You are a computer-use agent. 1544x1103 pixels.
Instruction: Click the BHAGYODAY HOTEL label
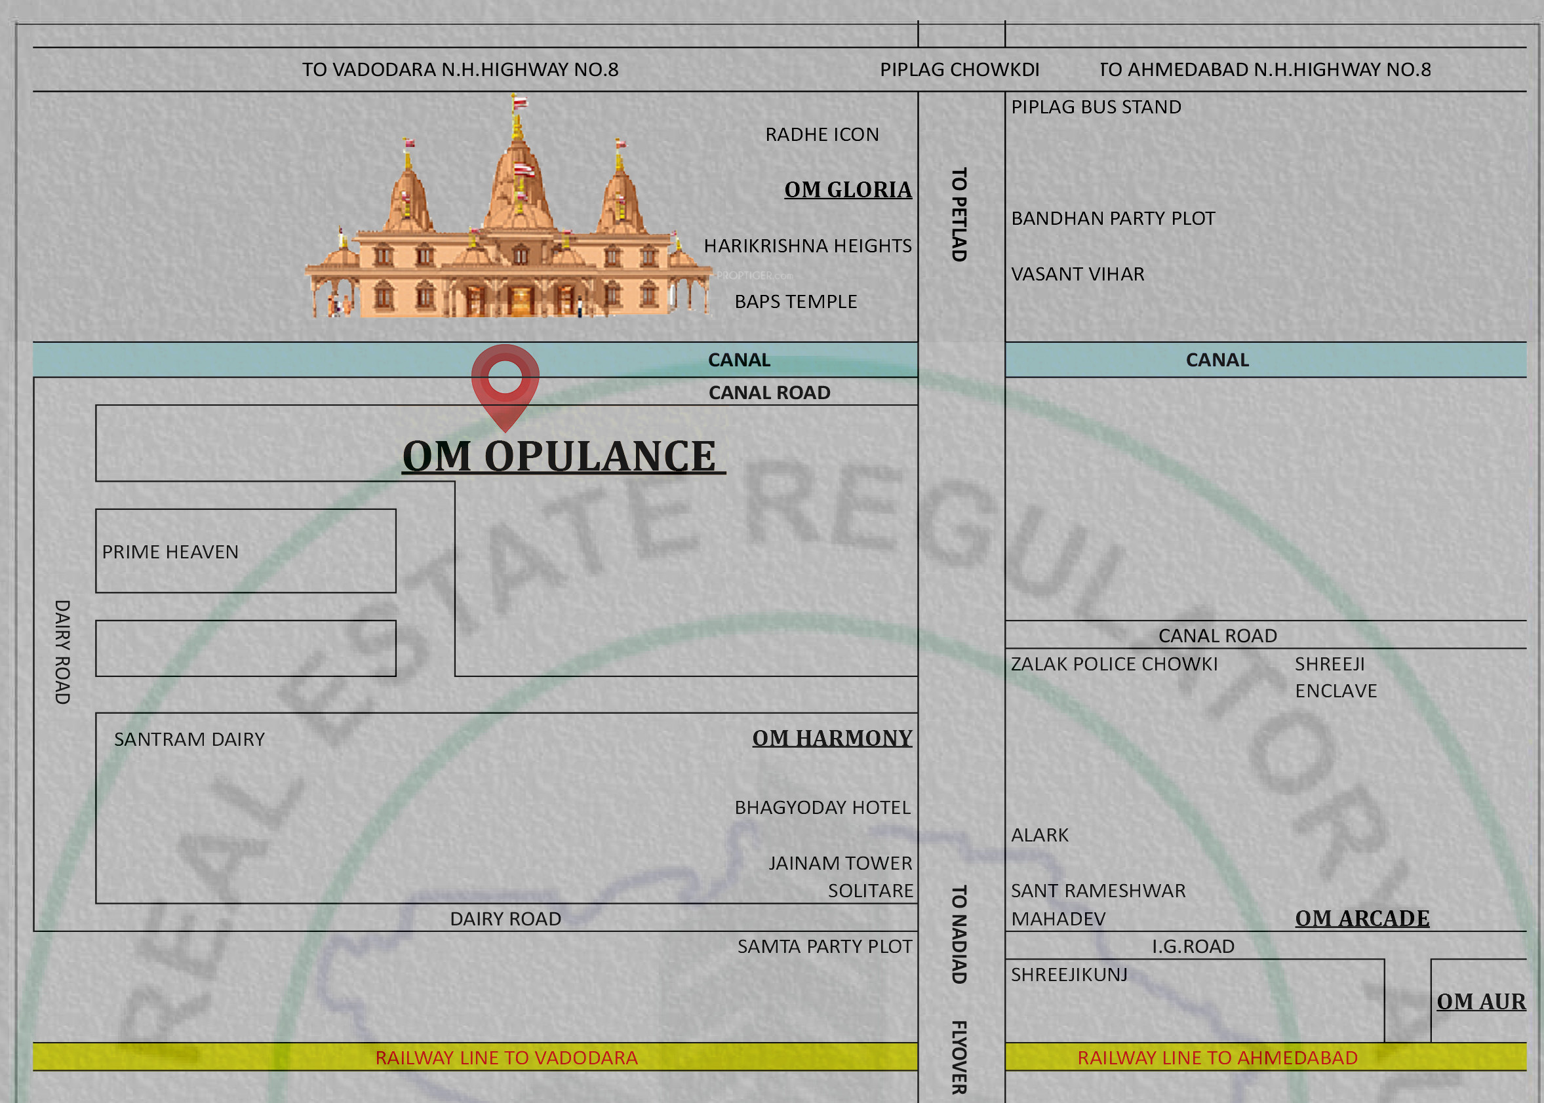pos(822,807)
